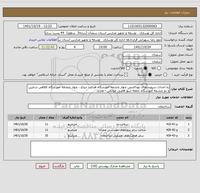Viewport: 200px width, 193px height.
Task: Click the service group field ساختمان
Action: [99, 106]
